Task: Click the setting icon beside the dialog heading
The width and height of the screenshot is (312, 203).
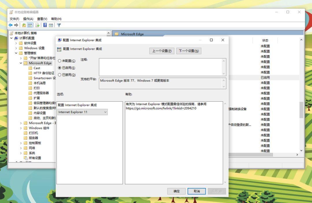Action: pyautogui.click(x=59, y=49)
